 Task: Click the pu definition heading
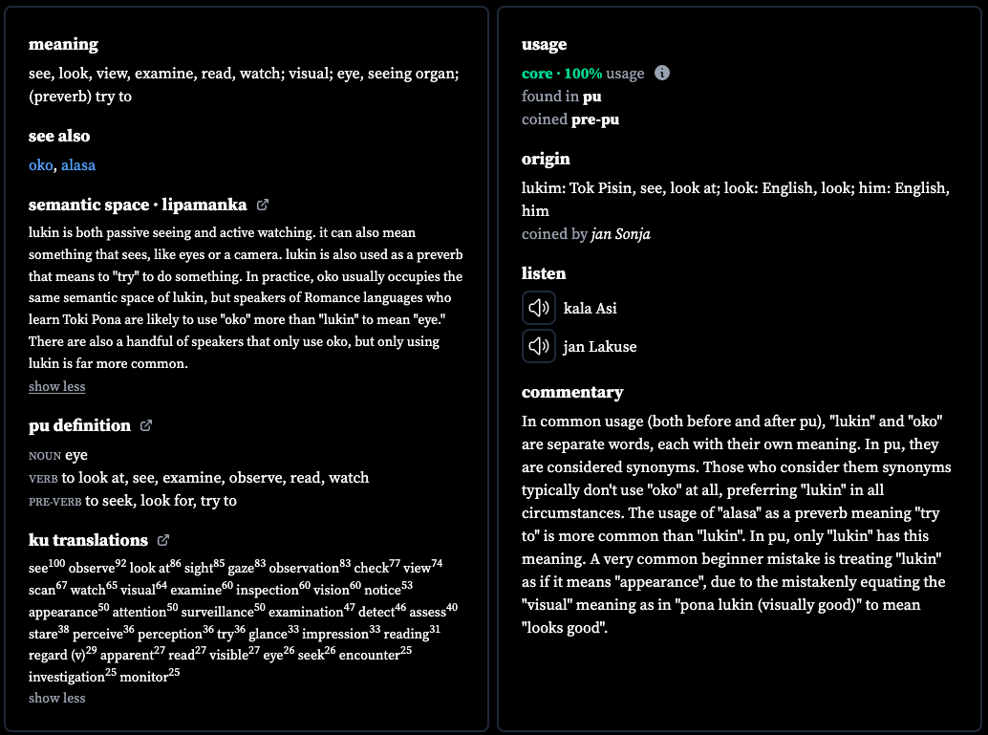[x=79, y=425]
